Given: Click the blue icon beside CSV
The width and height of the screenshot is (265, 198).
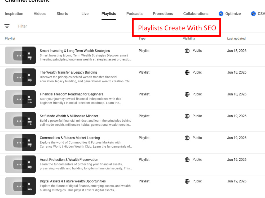Looking at the screenshot, I should pyautogui.click(x=253, y=14).
